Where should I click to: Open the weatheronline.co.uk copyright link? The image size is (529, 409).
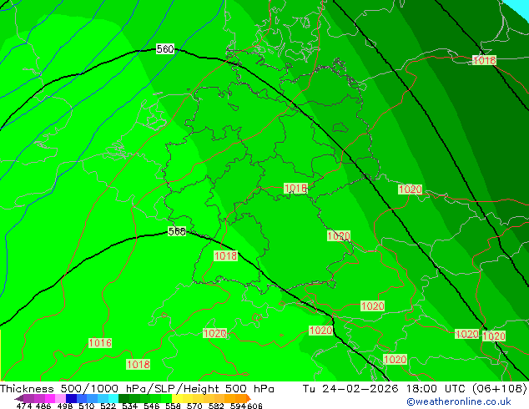459,401
